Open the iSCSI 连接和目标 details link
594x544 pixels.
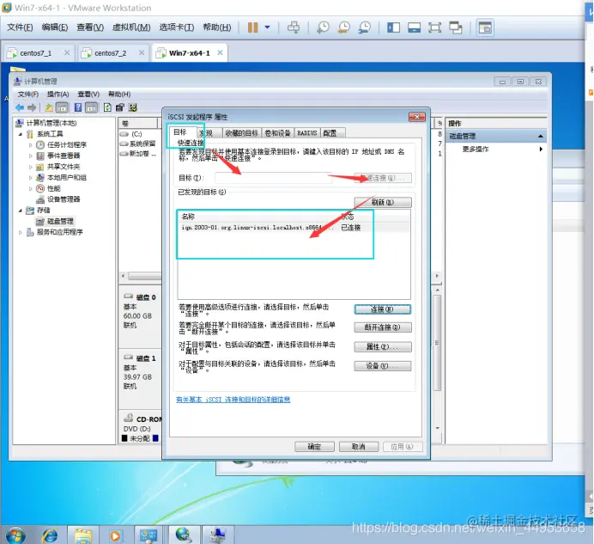click(233, 400)
